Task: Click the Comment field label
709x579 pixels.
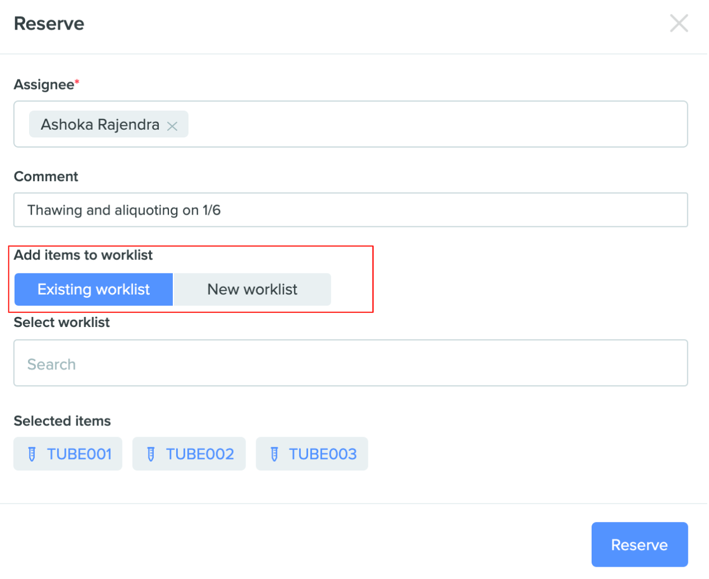Action: pos(46,177)
